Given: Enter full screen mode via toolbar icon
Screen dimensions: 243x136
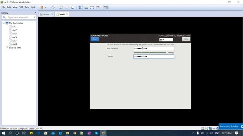Looking at the screenshot, I should (x=92, y=8).
